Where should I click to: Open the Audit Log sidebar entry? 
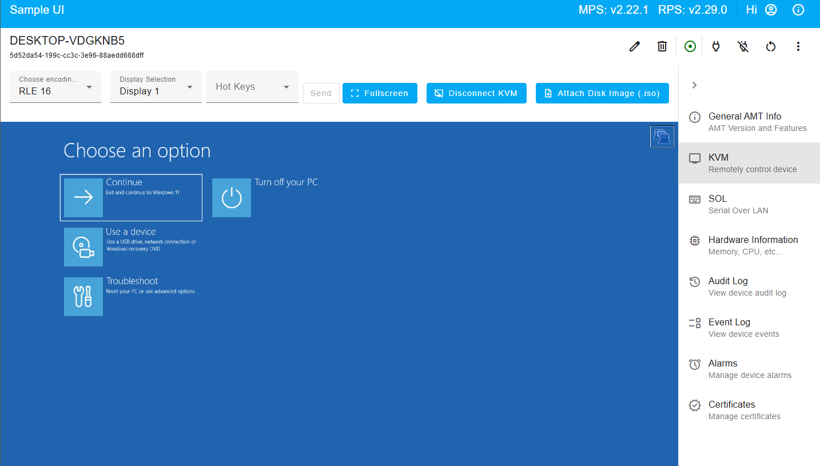pos(749,286)
